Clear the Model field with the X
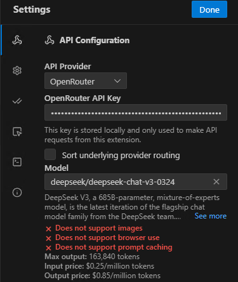 click(216, 182)
